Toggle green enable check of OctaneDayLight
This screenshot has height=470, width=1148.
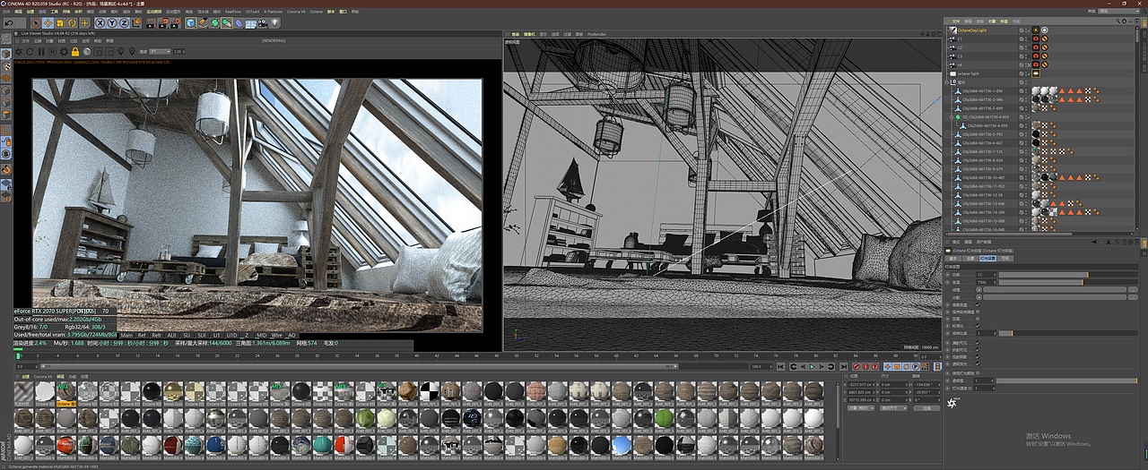(x=1029, y=30)
